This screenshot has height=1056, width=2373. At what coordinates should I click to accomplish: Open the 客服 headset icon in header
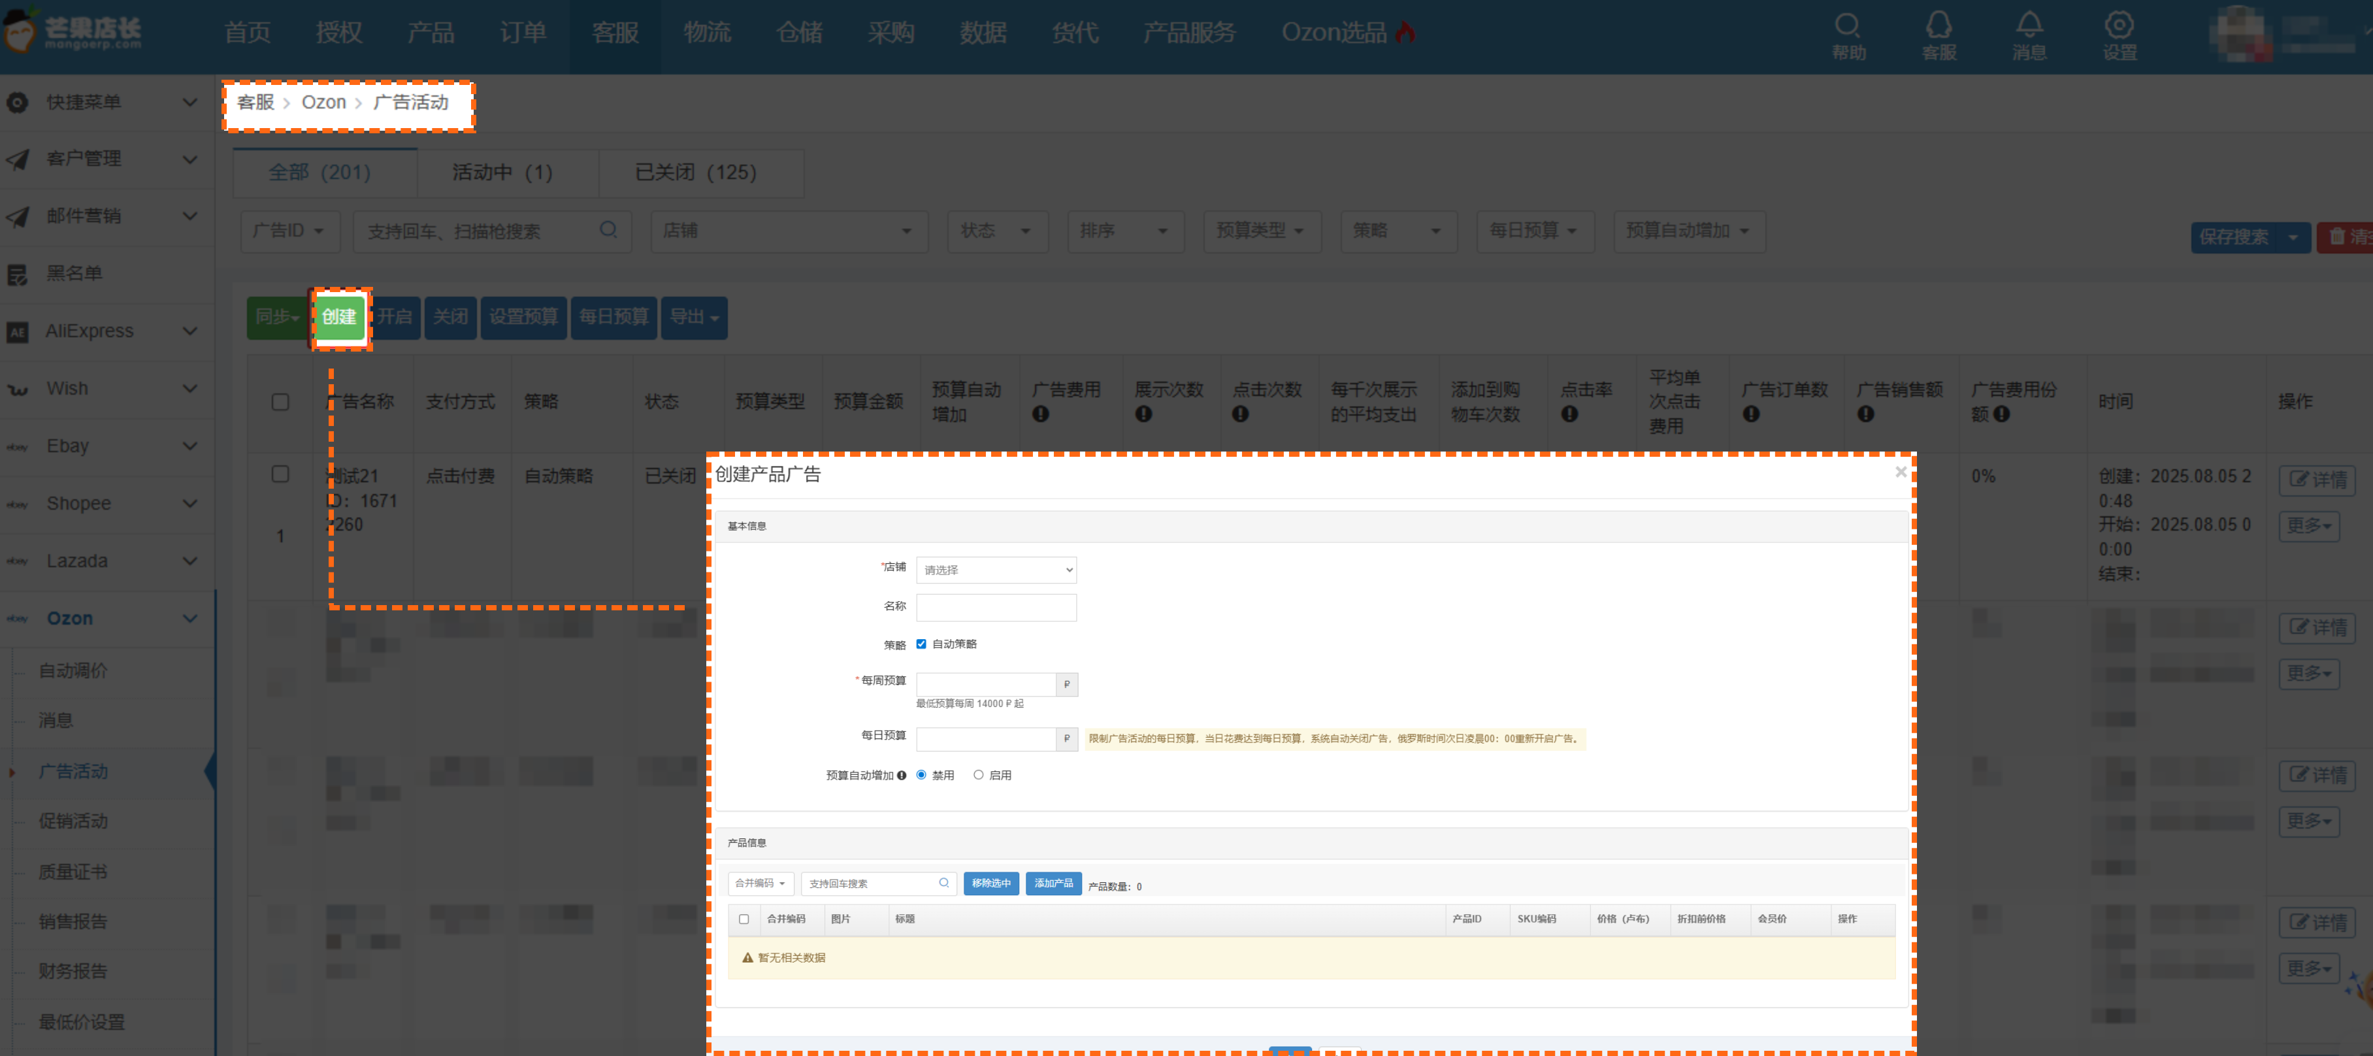pos(1939,25)
